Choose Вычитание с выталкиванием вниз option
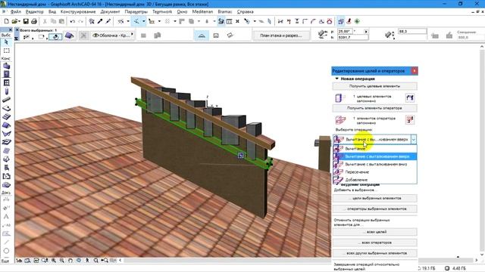This screenshot has width=485, height=272. (375, 164)
